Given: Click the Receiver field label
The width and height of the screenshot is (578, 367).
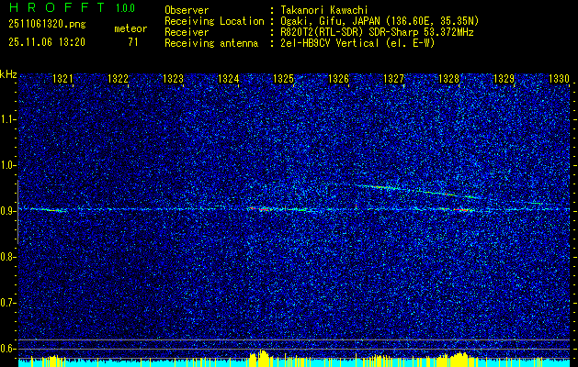Looking at the screenshot, I should 187,32.
